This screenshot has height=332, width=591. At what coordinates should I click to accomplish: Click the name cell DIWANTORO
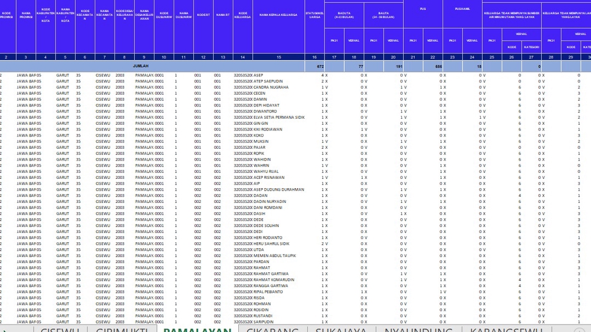tap(265, 111)
